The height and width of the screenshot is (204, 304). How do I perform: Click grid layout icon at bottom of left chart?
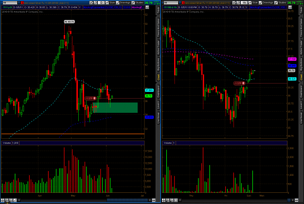[2, 200]
